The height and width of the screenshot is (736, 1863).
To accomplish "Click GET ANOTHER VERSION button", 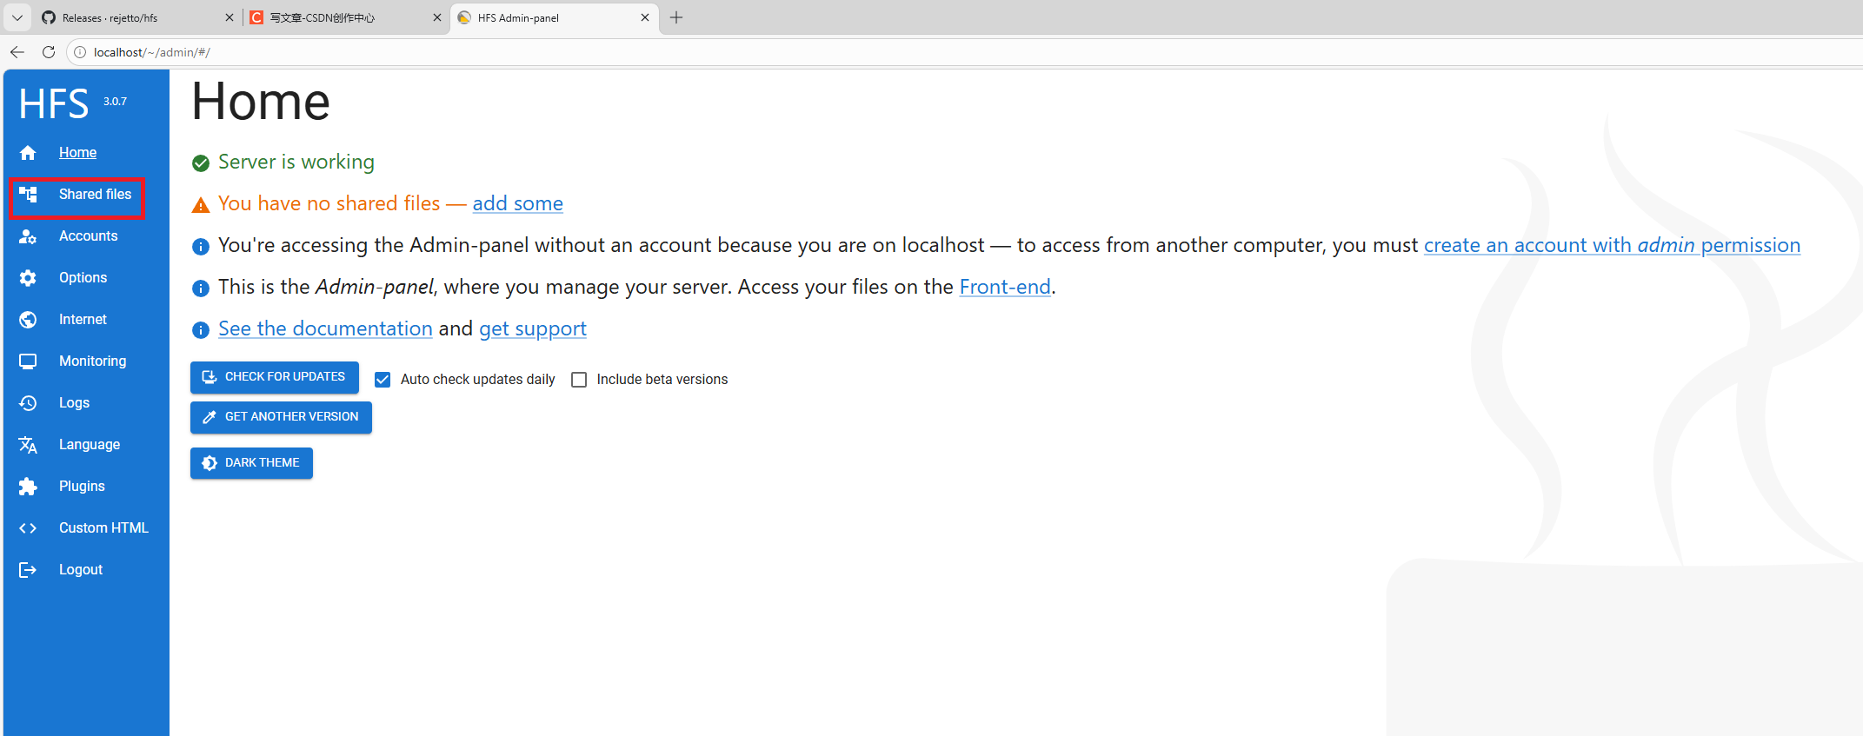I will pos(281,417).
